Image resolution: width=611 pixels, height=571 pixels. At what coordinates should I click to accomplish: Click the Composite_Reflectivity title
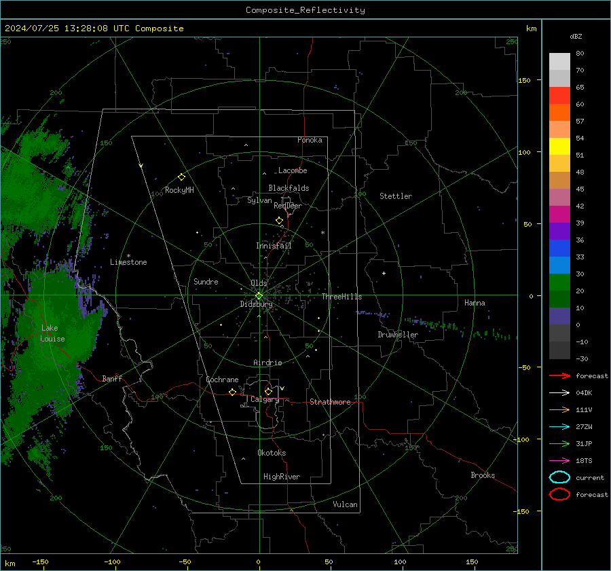coord(305,10)
